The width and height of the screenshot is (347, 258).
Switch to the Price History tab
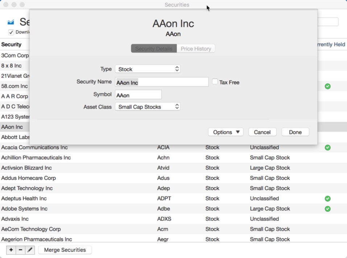pos(196,49)
